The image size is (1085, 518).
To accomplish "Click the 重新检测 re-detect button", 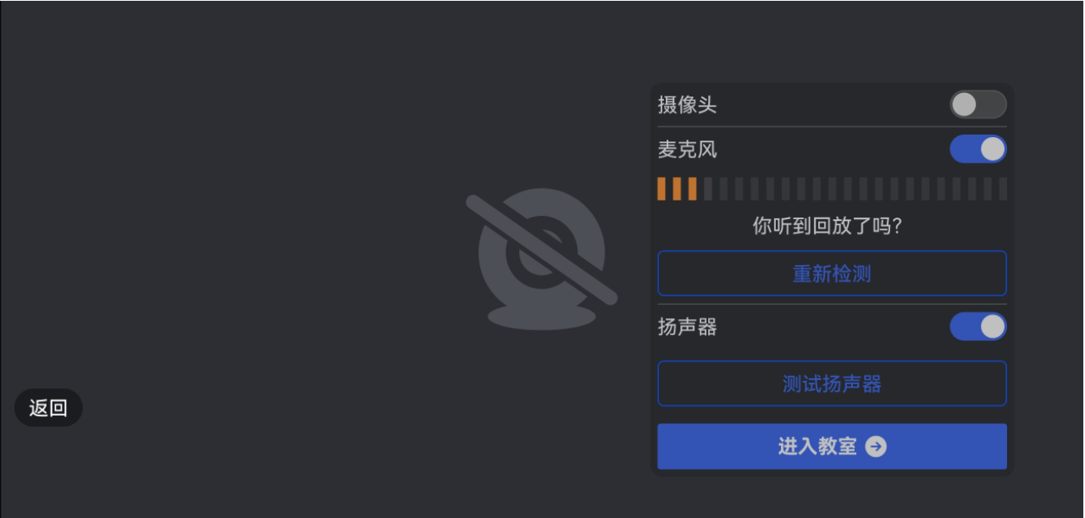I will click(832, 273).
